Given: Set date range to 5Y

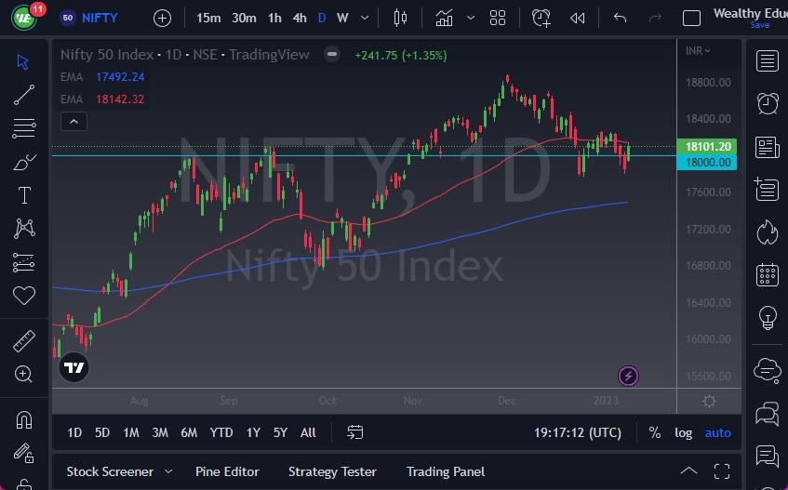Looking at the screenshot, I should (x=280, y=432).
